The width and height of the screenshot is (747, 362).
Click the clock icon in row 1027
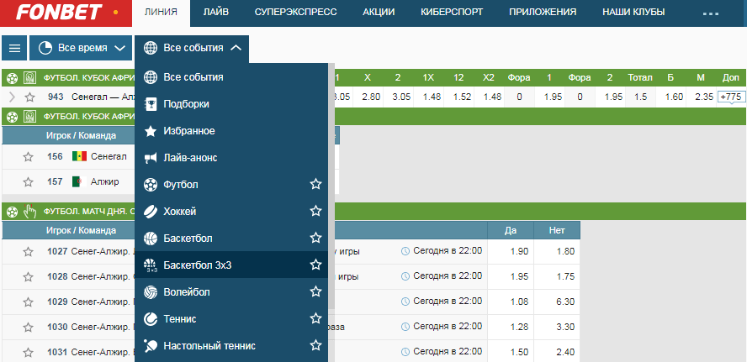(405, 250)
